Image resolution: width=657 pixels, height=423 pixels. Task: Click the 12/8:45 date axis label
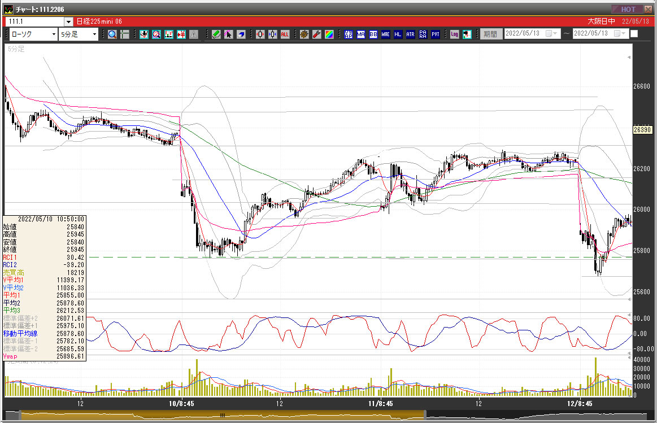(580, 404)
